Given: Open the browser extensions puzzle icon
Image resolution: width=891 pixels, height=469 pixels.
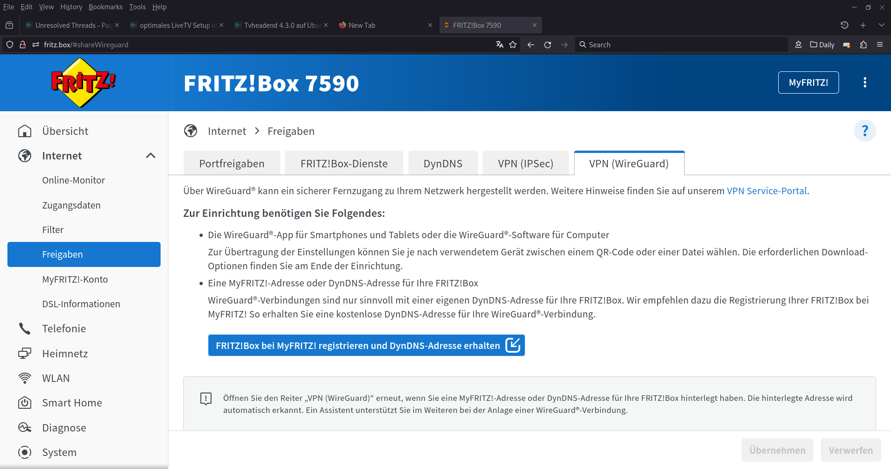Looking at the screenshot, I should click(x=863, y=44).
